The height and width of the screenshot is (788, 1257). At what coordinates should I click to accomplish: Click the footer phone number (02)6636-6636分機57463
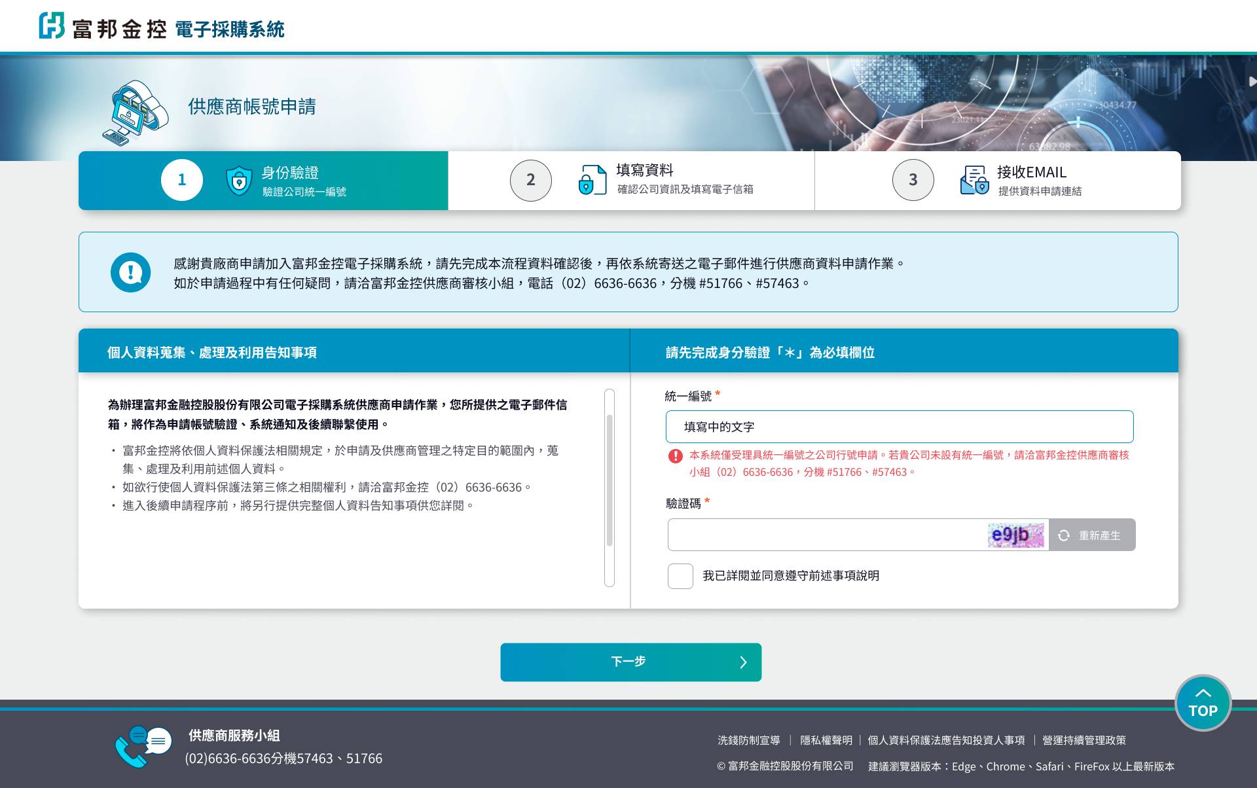coord(283,759)
